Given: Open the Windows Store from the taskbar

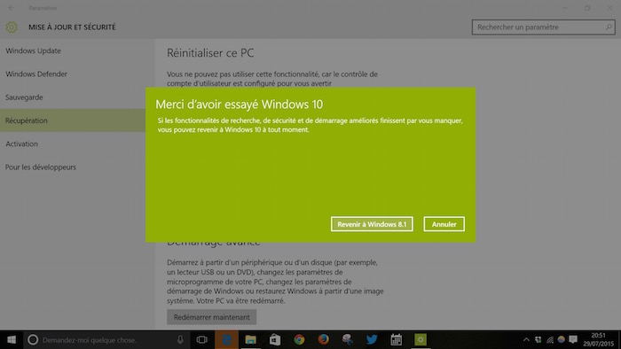Looking at the screenshot, I should [x=275, y=340].
